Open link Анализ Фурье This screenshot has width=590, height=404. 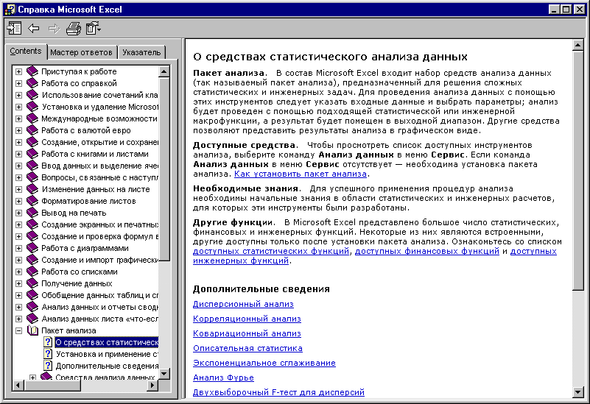click(x=223, y=378)
